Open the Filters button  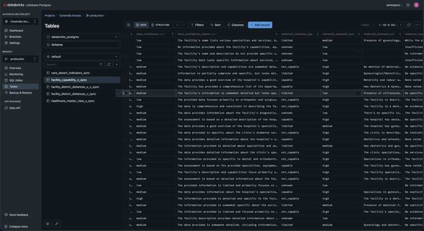coord(197,25)
